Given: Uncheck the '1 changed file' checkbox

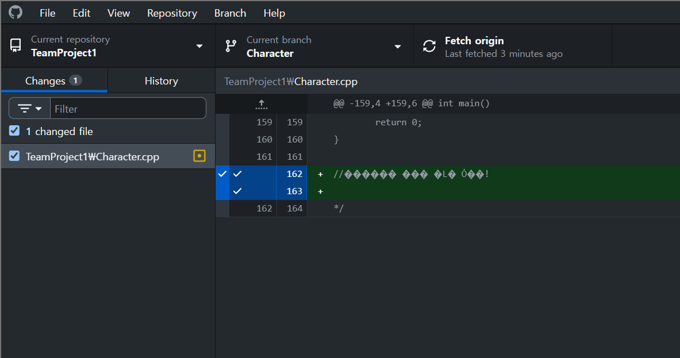Looking at the screenshot, I should pos(14,131).
